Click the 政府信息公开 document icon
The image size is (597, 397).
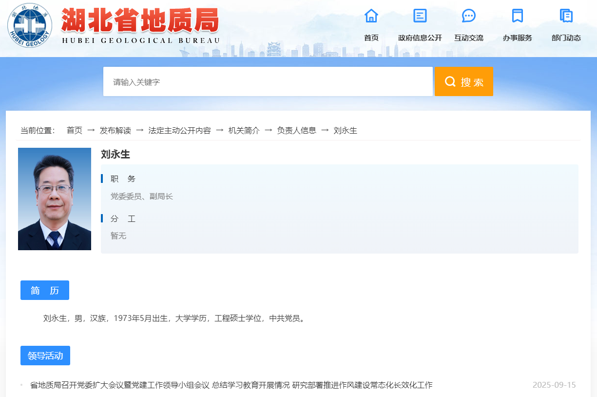click(x=420, y=16)
